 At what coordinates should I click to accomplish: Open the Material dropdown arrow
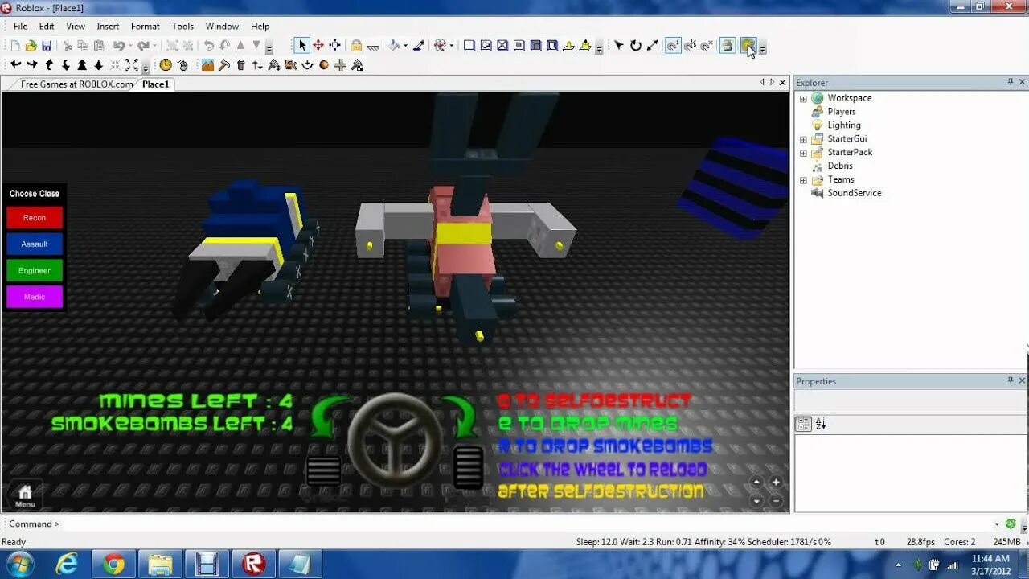[451, 46]
